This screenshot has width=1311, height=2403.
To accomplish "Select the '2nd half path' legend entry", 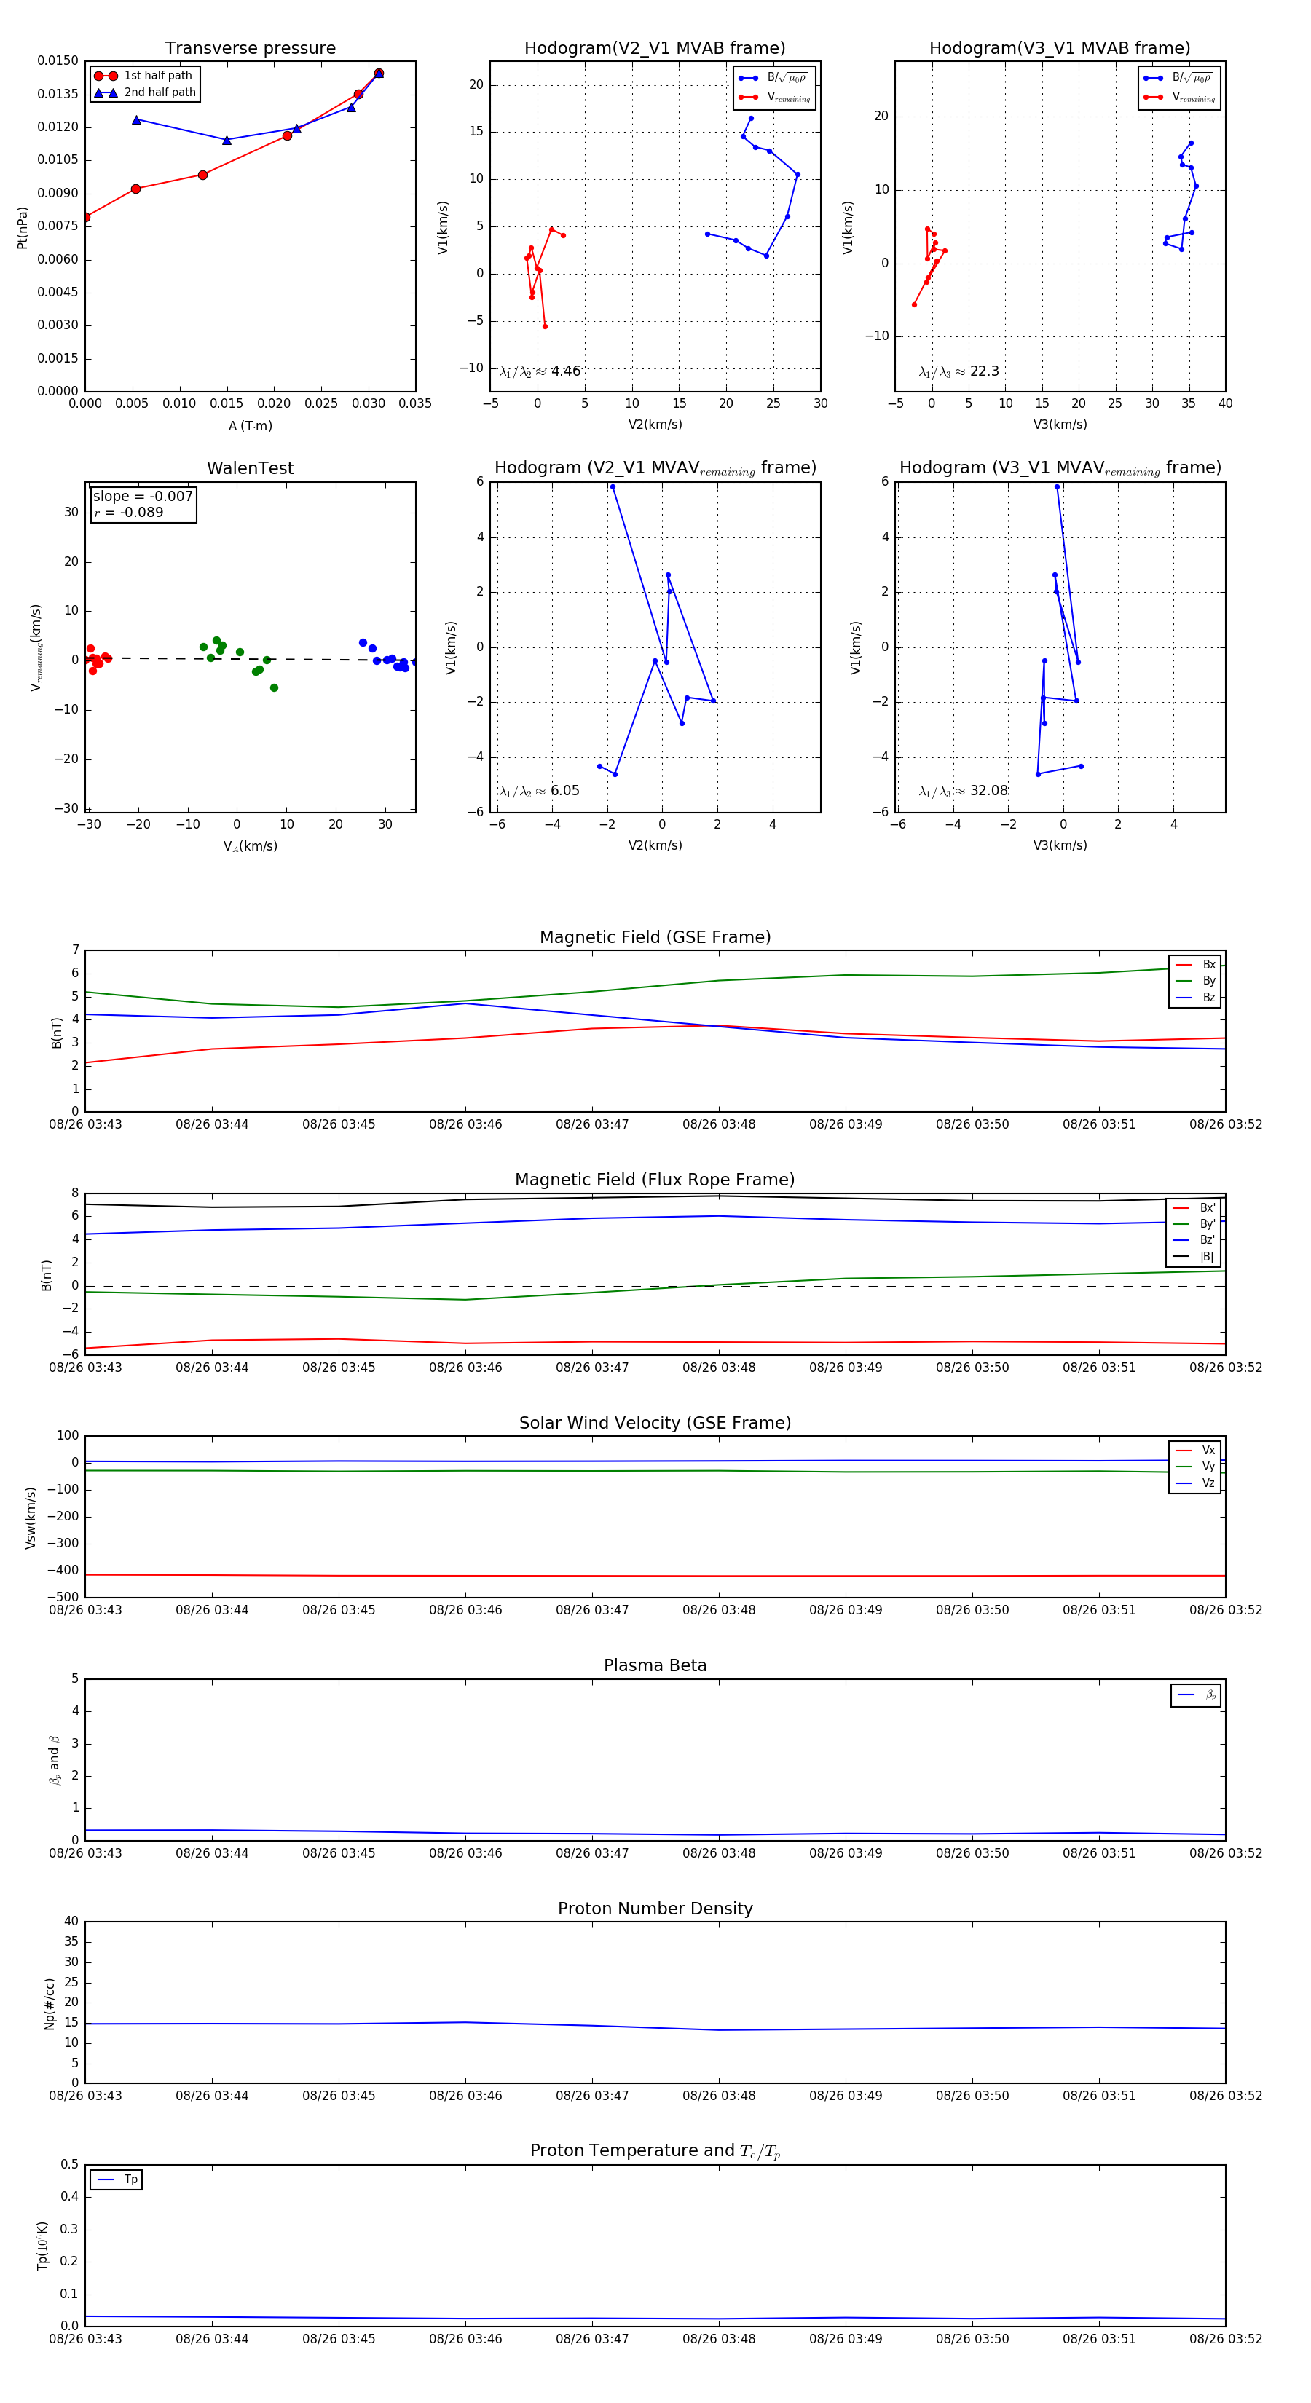I will click(146, 92).
